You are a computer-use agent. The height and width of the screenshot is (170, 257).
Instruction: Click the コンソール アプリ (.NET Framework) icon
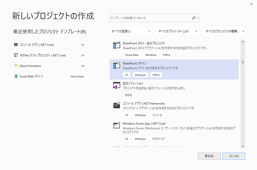point(117,106)
